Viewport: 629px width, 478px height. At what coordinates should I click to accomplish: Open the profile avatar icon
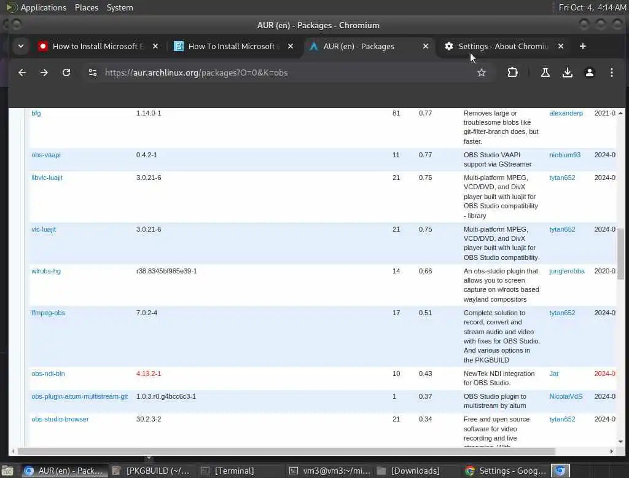point(589,72)
